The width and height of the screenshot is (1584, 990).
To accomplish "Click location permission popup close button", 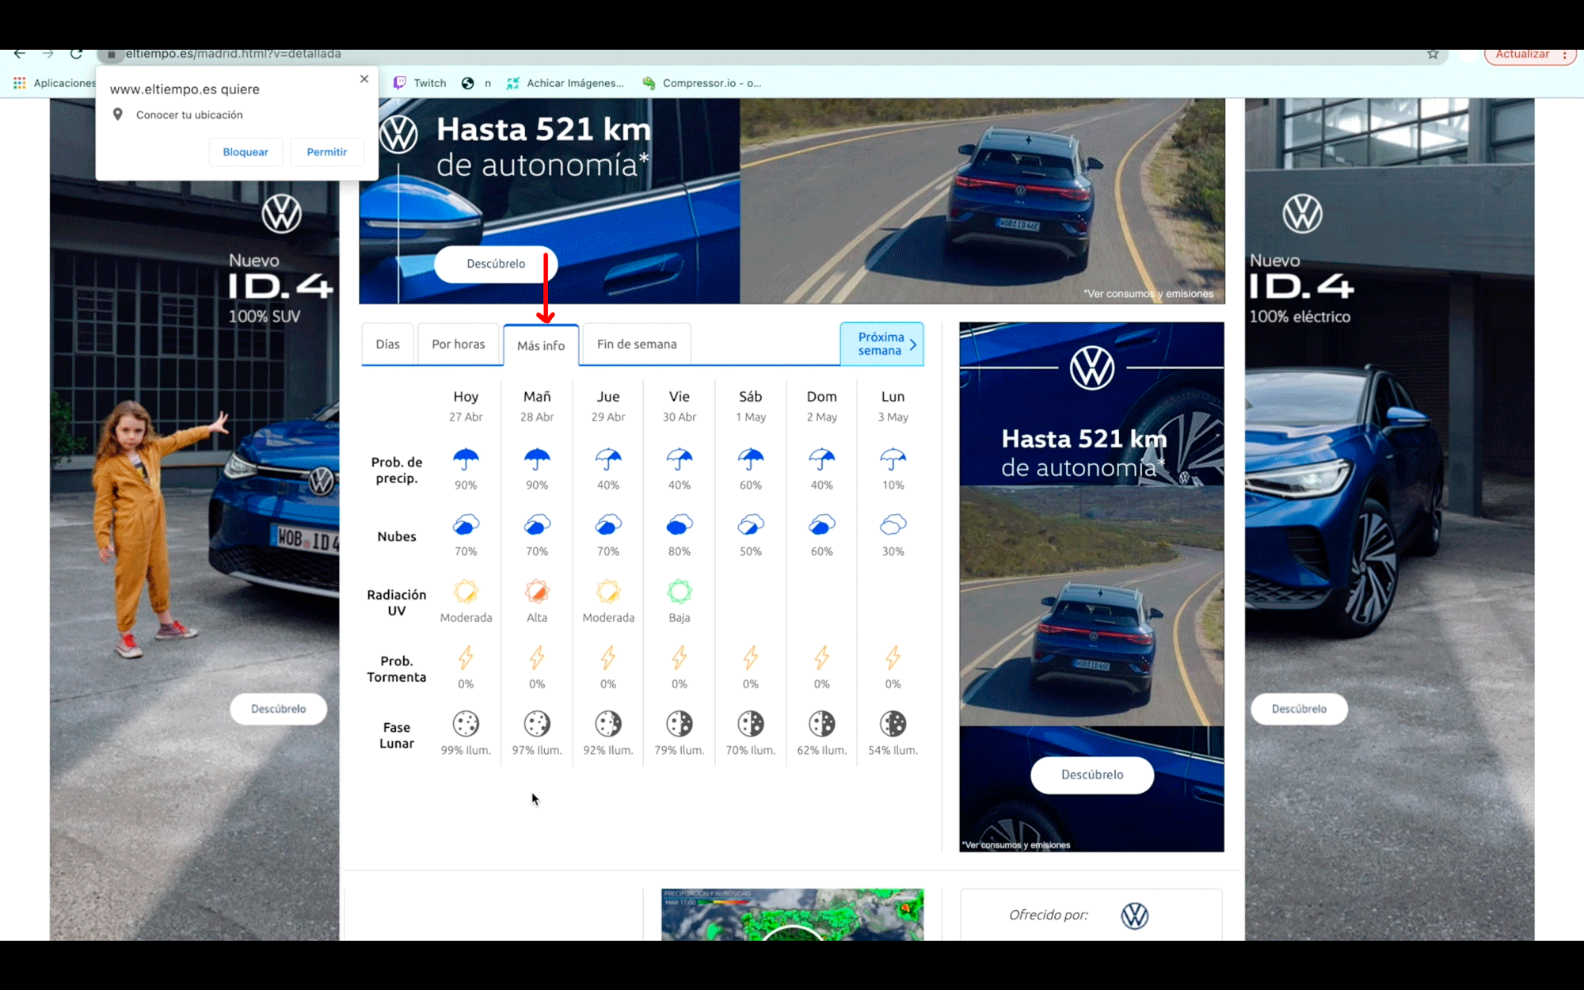I will (x=364, y=78).
